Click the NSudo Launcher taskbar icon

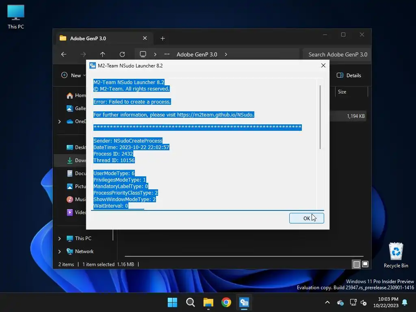[244, 302]
